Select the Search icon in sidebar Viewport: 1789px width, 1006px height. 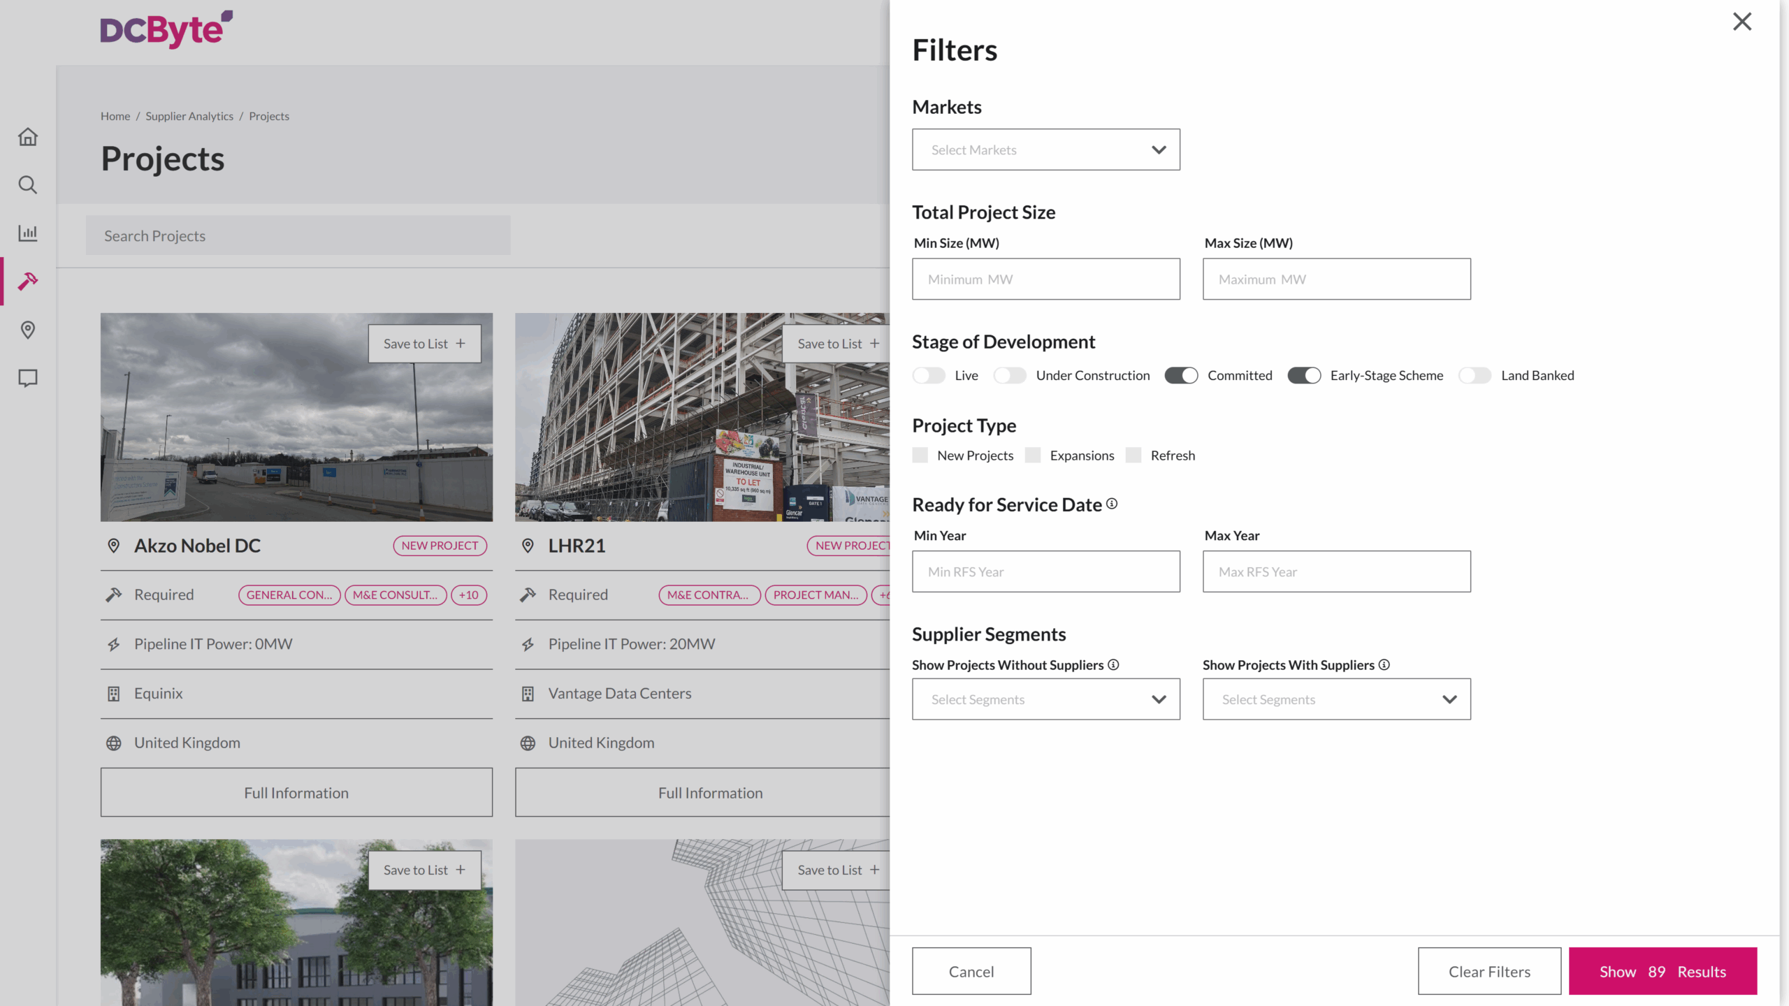click(x=27, y=185)
